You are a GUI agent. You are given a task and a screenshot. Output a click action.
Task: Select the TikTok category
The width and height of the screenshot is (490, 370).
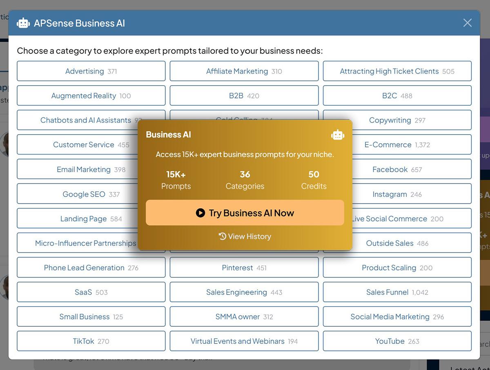click(91, 341)
